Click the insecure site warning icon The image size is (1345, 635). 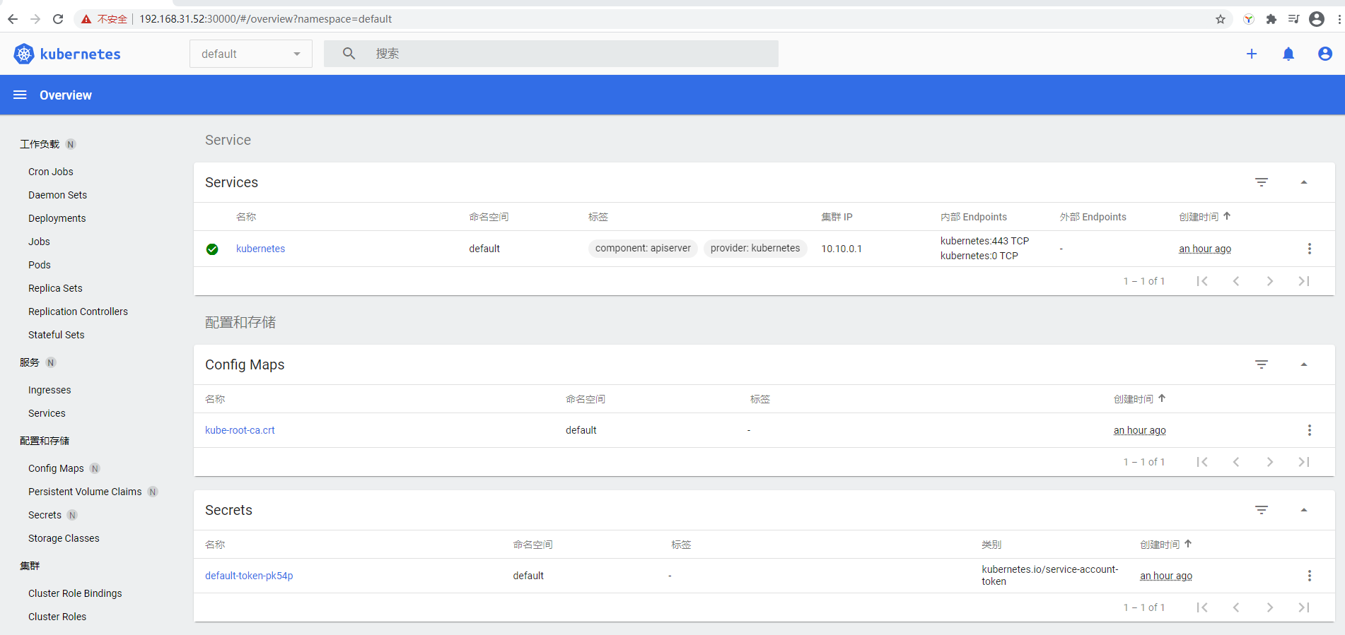click(x=86, y=19)
